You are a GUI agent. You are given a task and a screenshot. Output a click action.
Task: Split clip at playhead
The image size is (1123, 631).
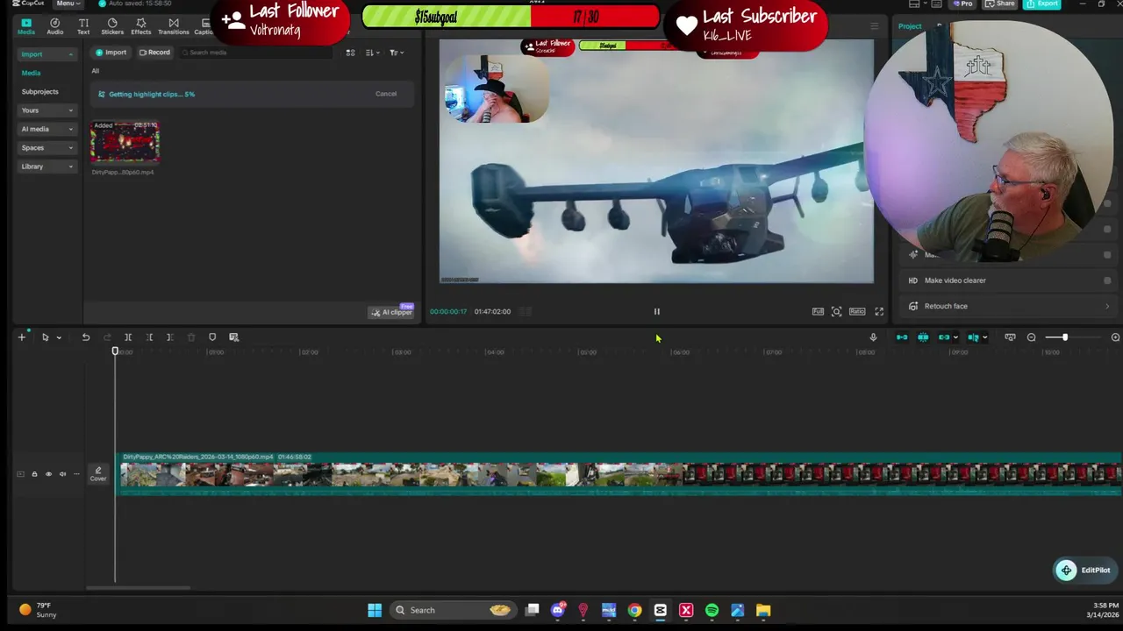tap(128, 337)
